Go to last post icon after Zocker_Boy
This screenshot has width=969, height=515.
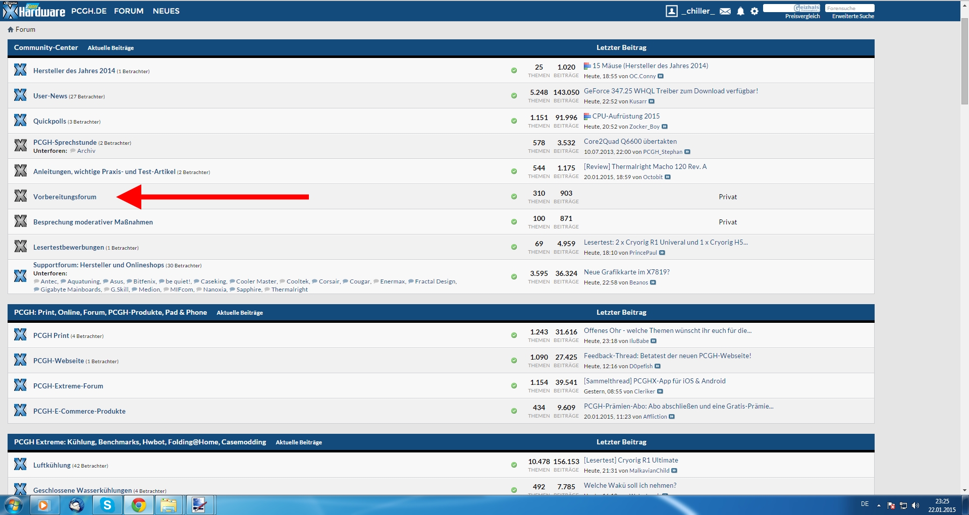tap(665, 127)
